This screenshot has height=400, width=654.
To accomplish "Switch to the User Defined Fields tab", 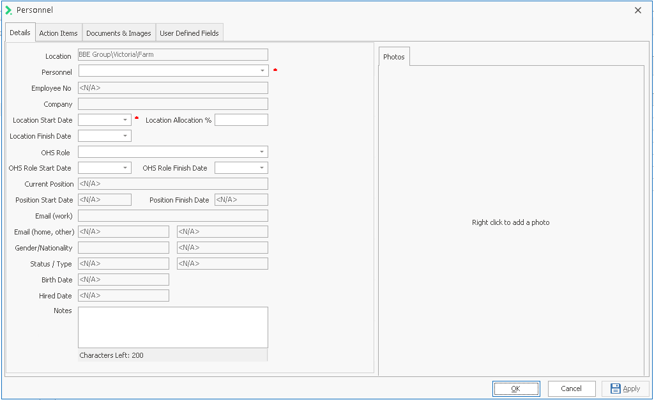I will [x=189, y=33].
